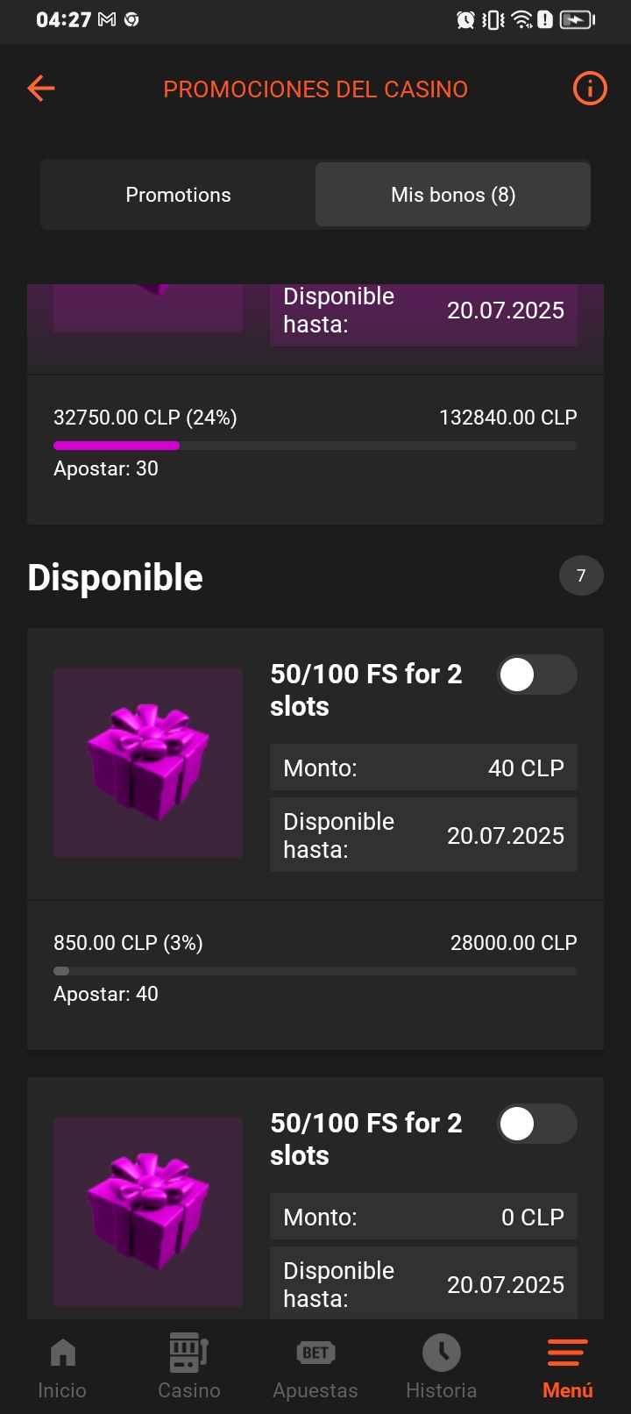Open the casino promotions info icon
631x1414 pixels.
pos(590,89)
